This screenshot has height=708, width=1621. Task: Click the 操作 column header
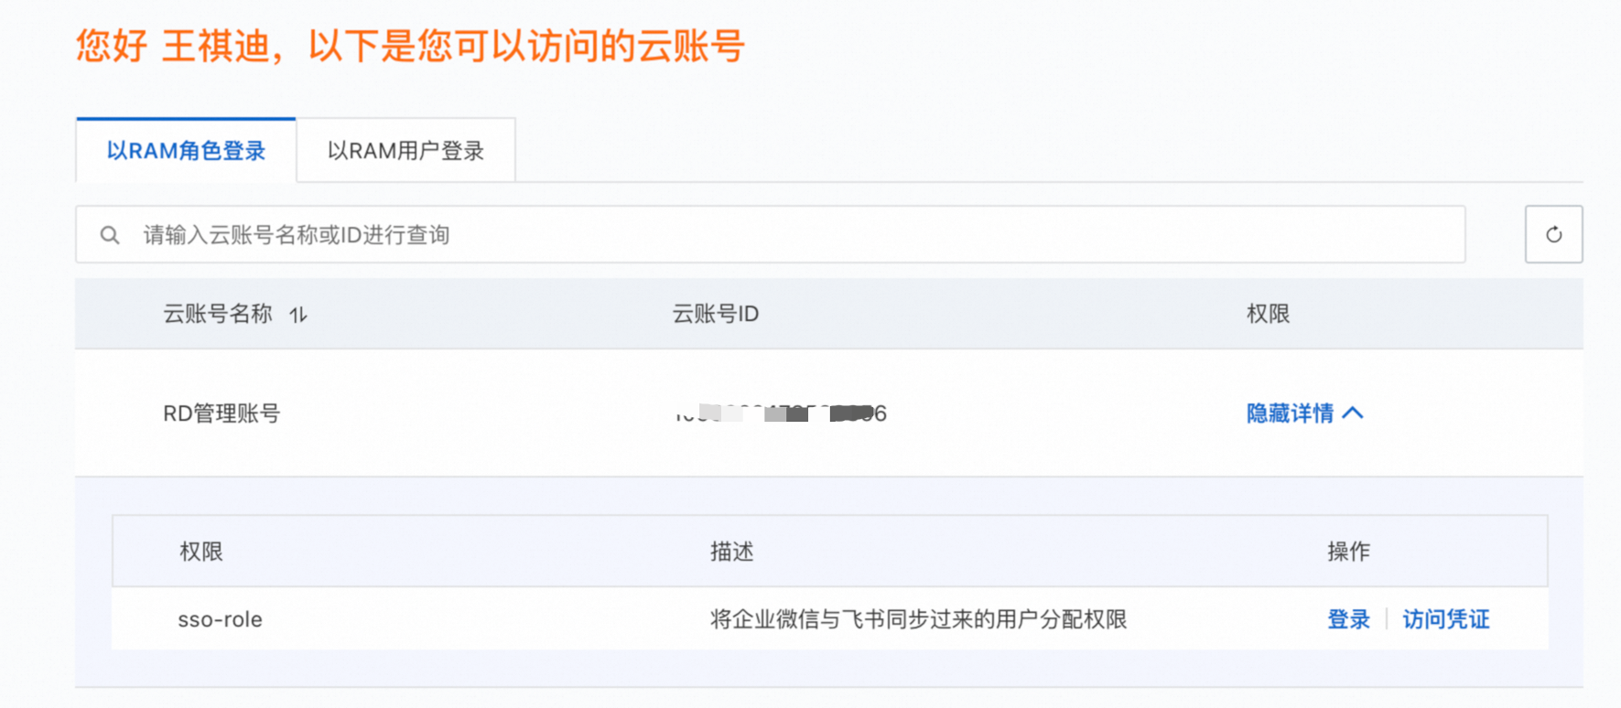(1348, 552)
